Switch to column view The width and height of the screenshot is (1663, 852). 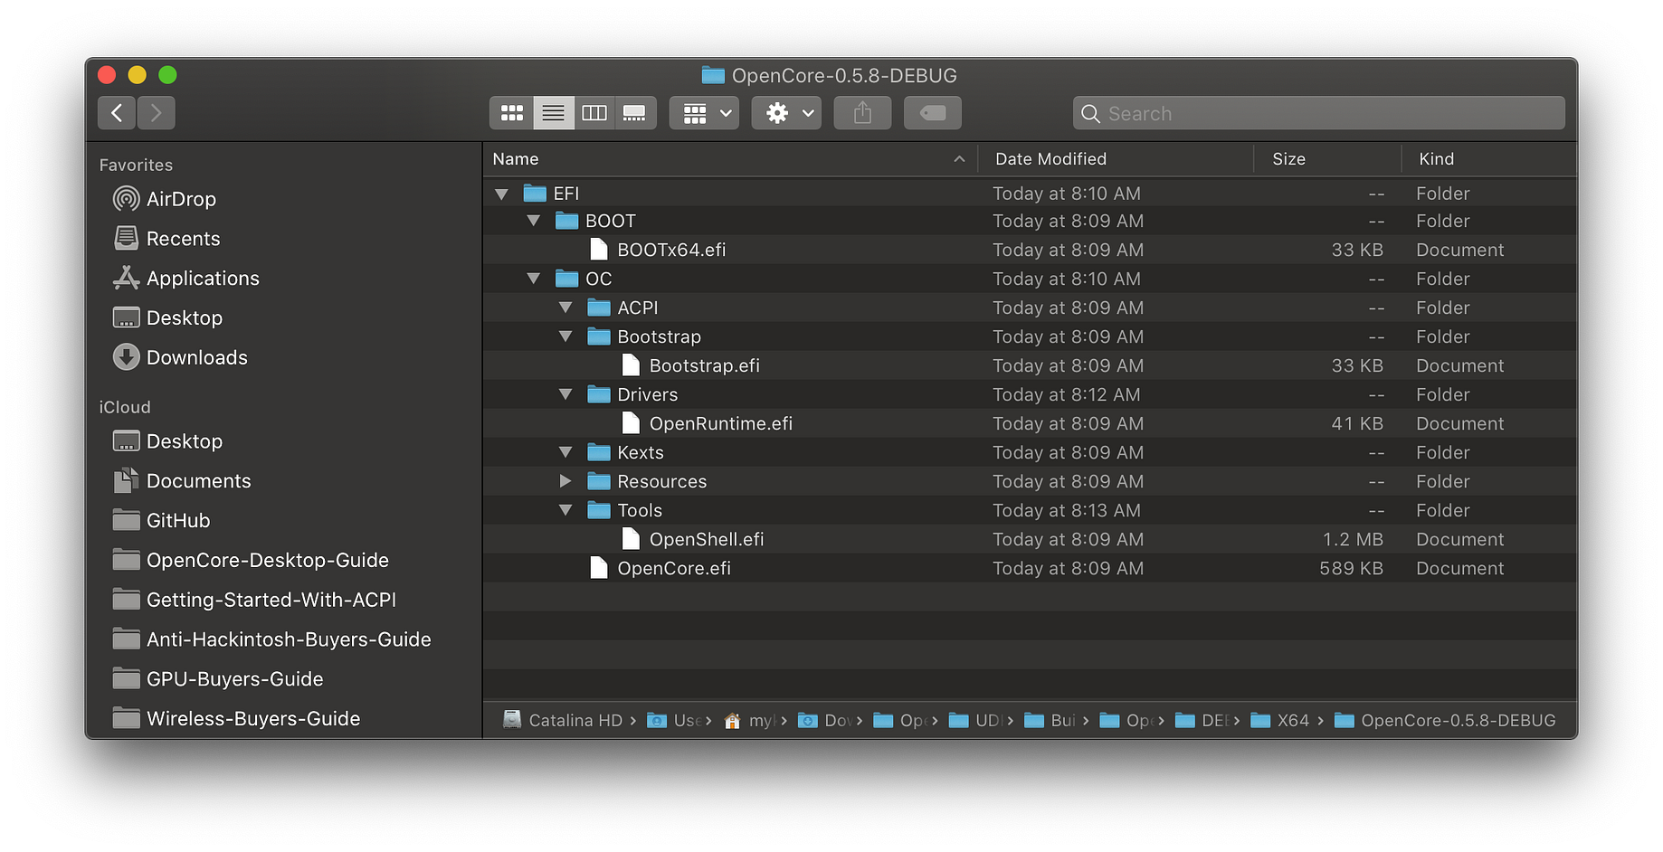[594, 113]
